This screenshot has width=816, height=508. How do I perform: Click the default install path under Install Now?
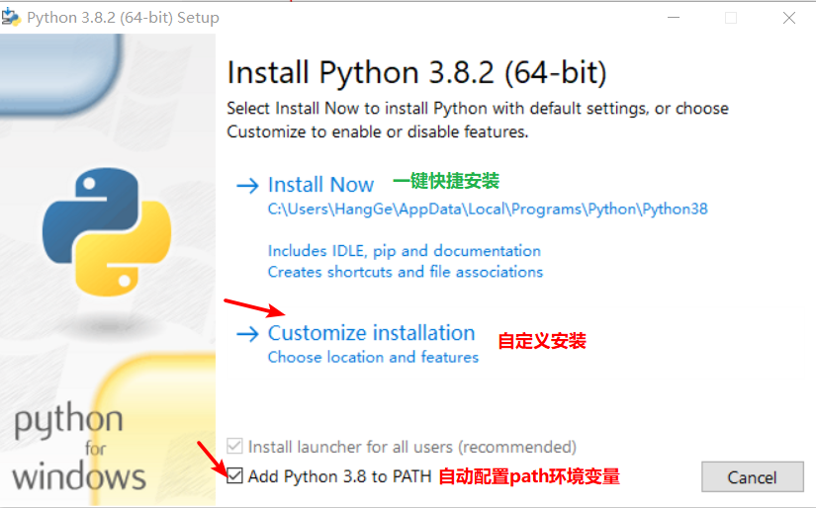coord(488,209)
